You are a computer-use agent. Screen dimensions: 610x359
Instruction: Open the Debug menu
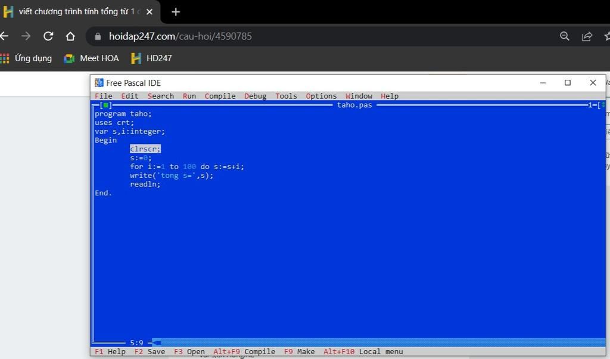(255, 96)
